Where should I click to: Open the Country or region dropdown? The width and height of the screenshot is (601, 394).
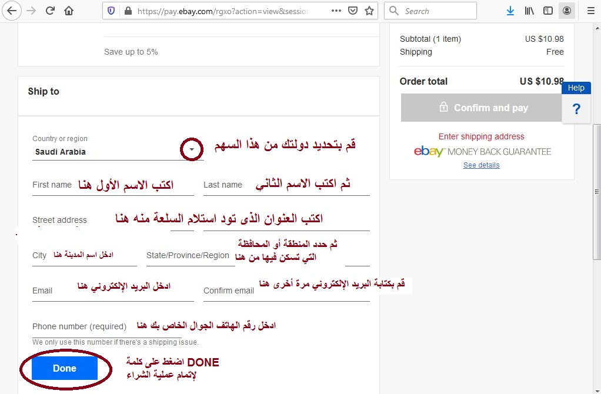(191, 149)
